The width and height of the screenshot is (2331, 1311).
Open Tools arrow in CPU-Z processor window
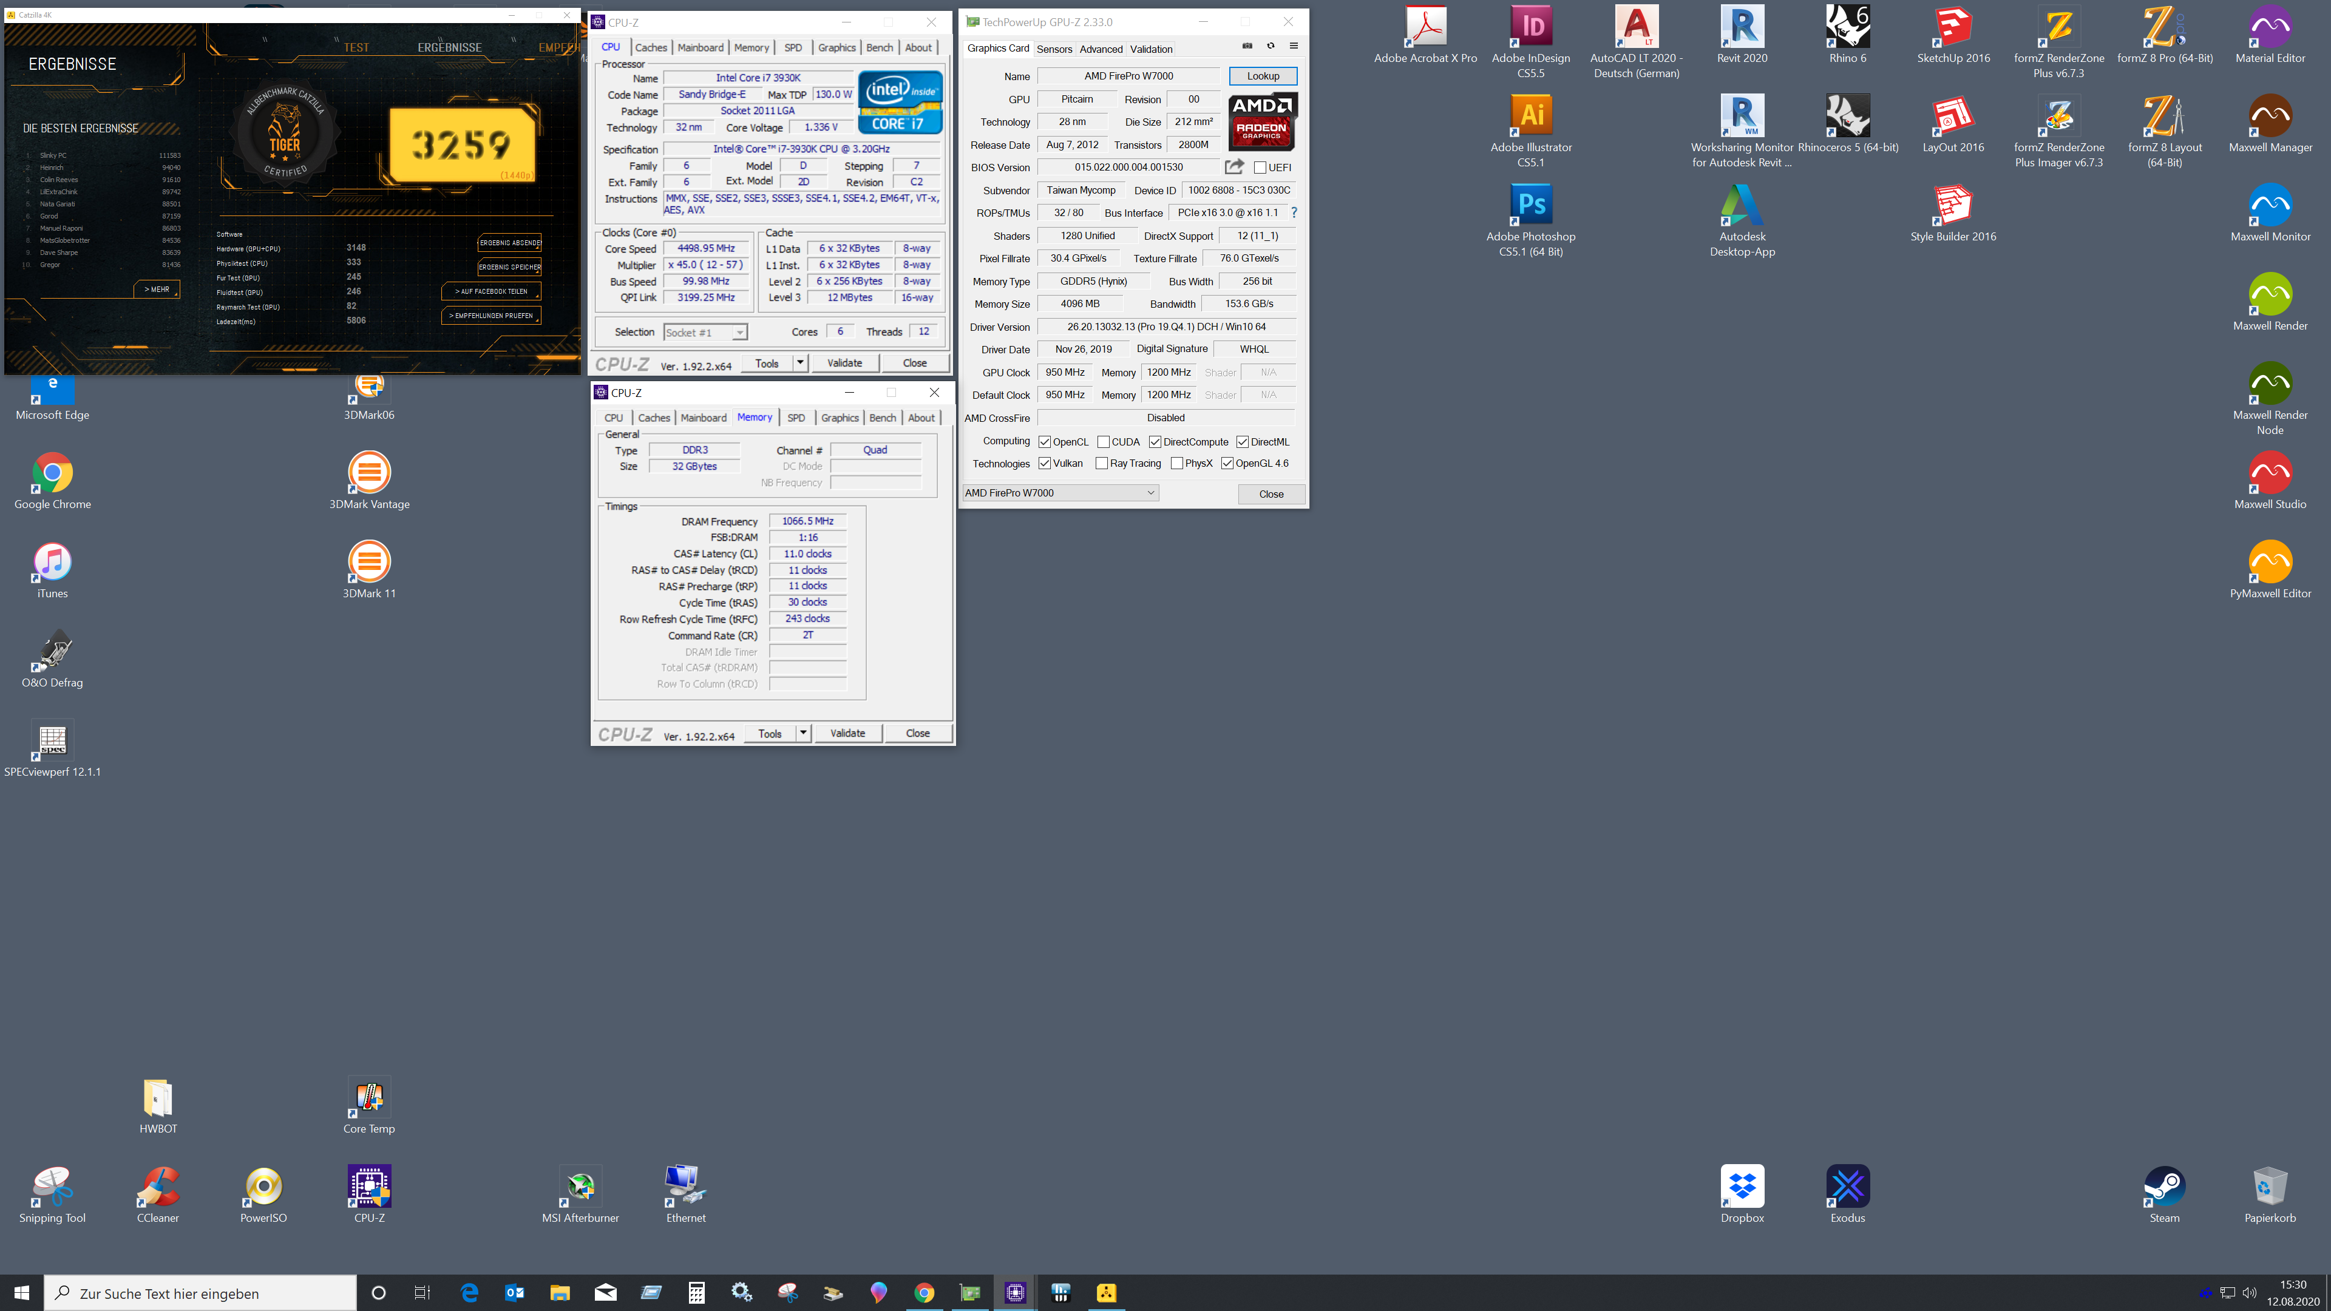pyautogui.click(x=800, y=363)
